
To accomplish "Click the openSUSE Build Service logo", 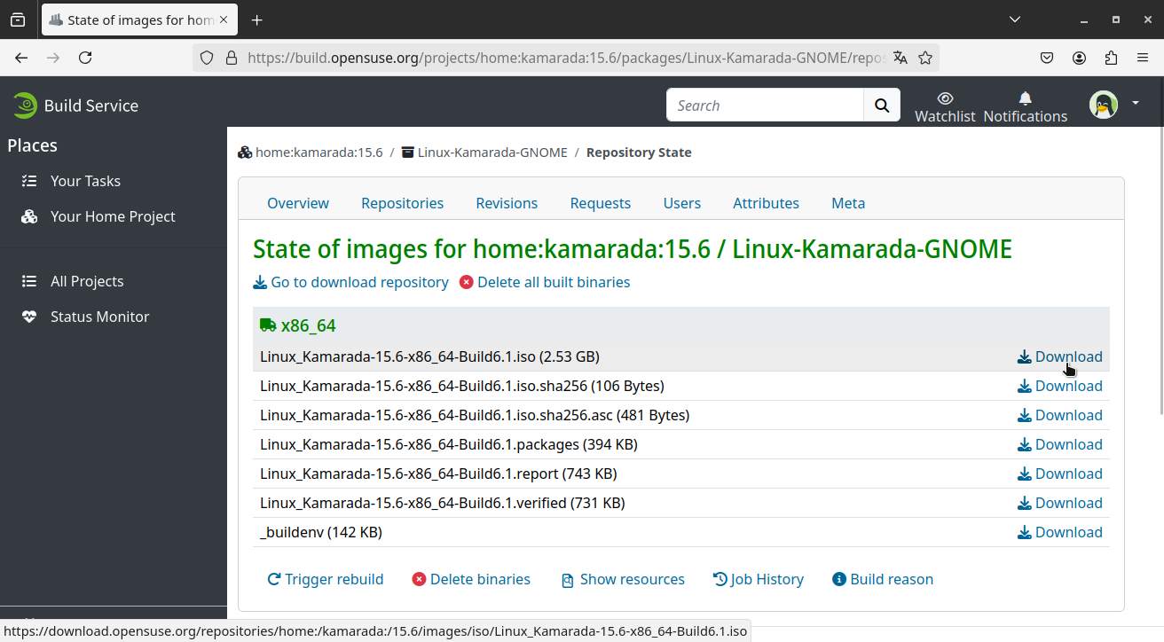I will coord(75,106).
